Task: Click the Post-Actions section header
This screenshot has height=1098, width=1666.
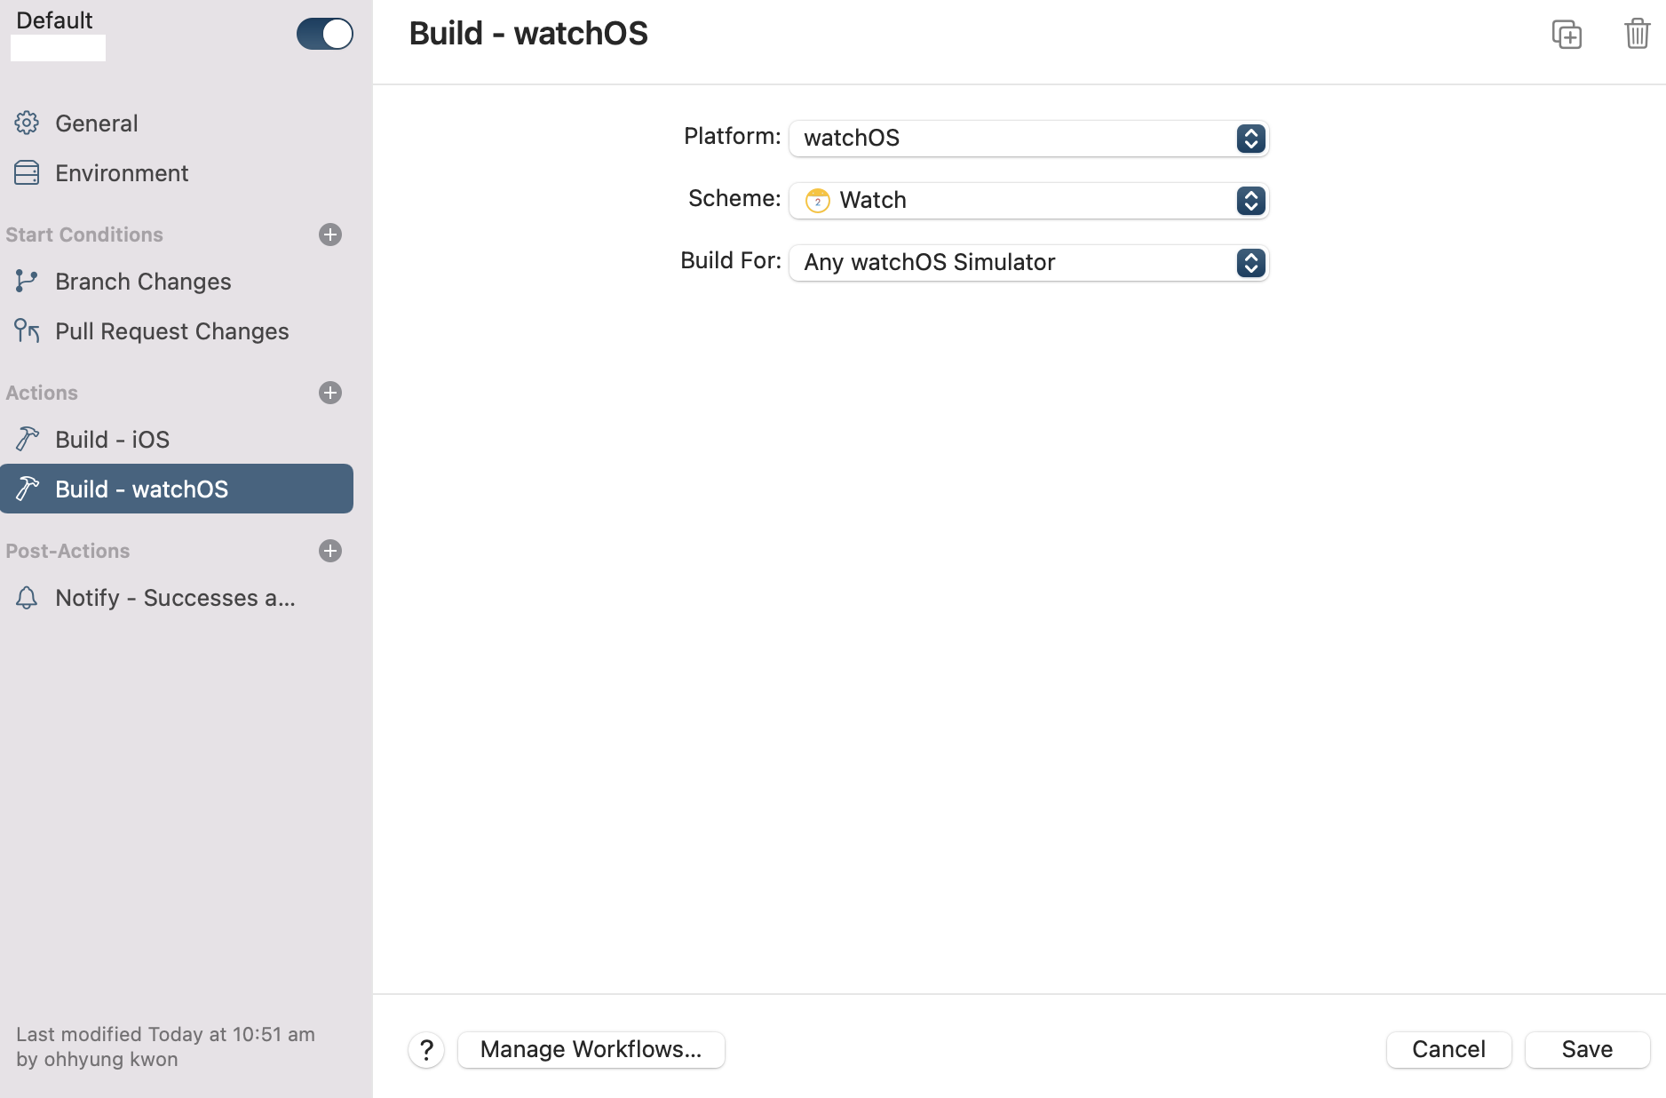Action: tap(67, 551)
